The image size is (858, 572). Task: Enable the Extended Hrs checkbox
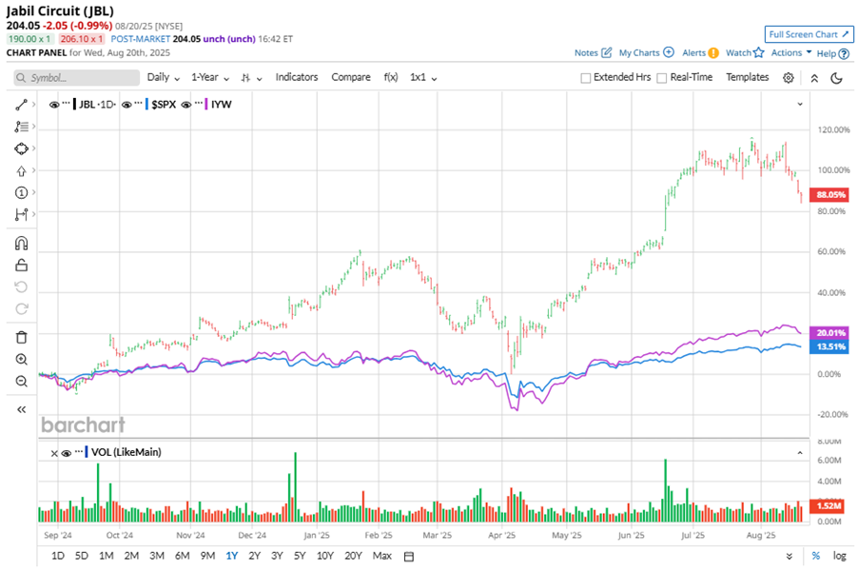click(x=586, y=78)
